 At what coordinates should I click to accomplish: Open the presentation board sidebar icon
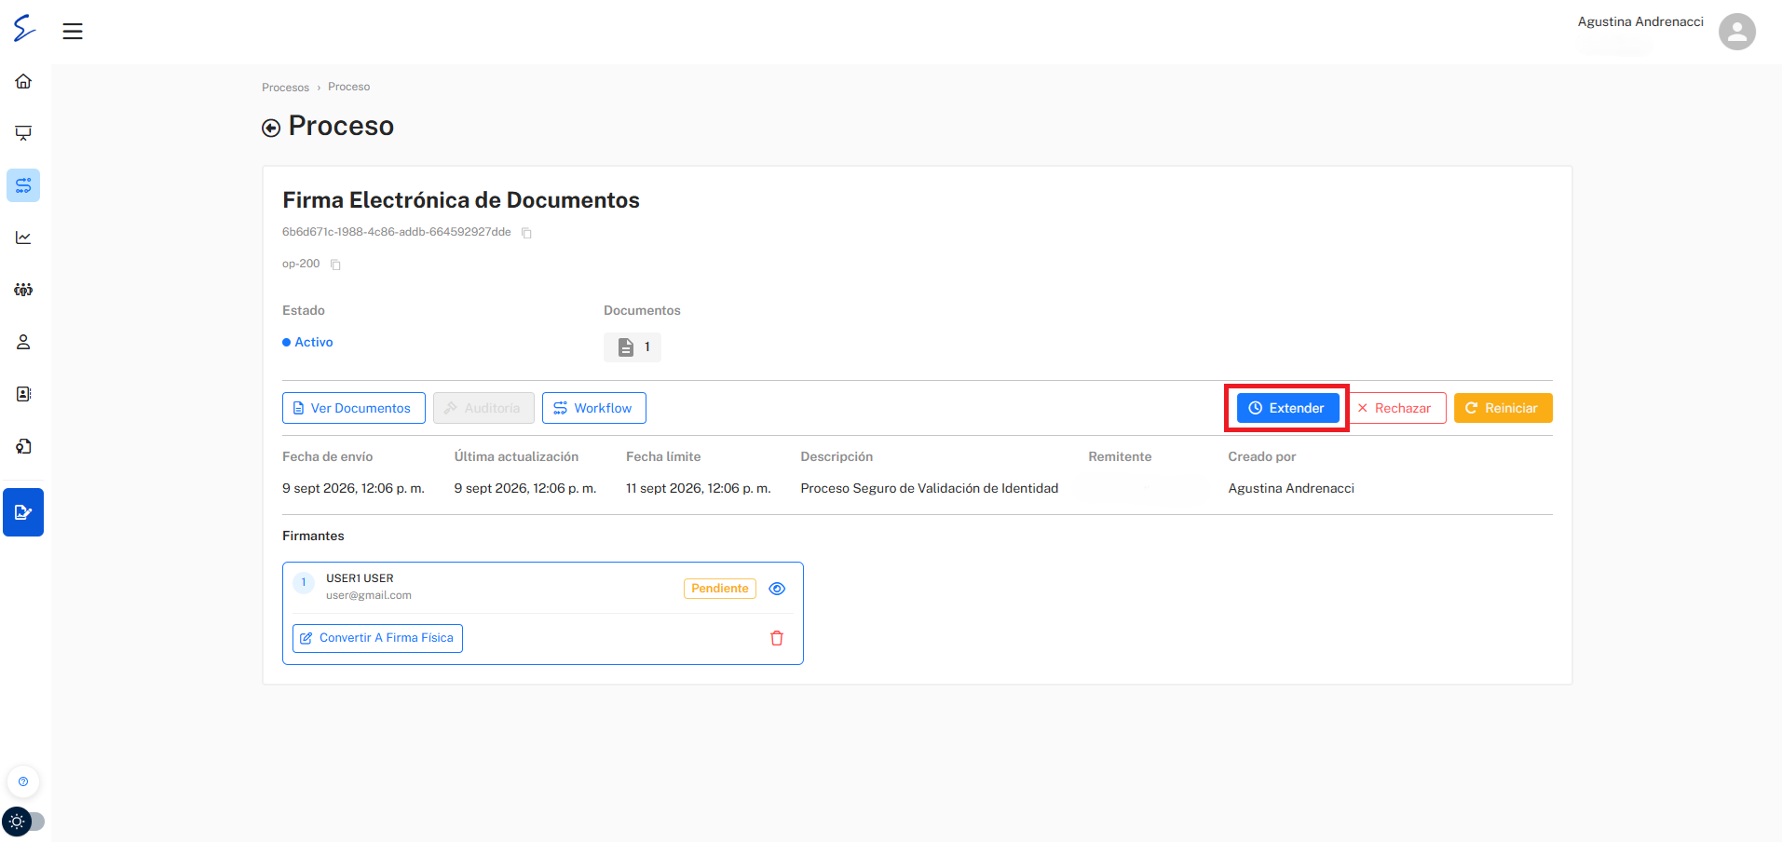point(23,133)
